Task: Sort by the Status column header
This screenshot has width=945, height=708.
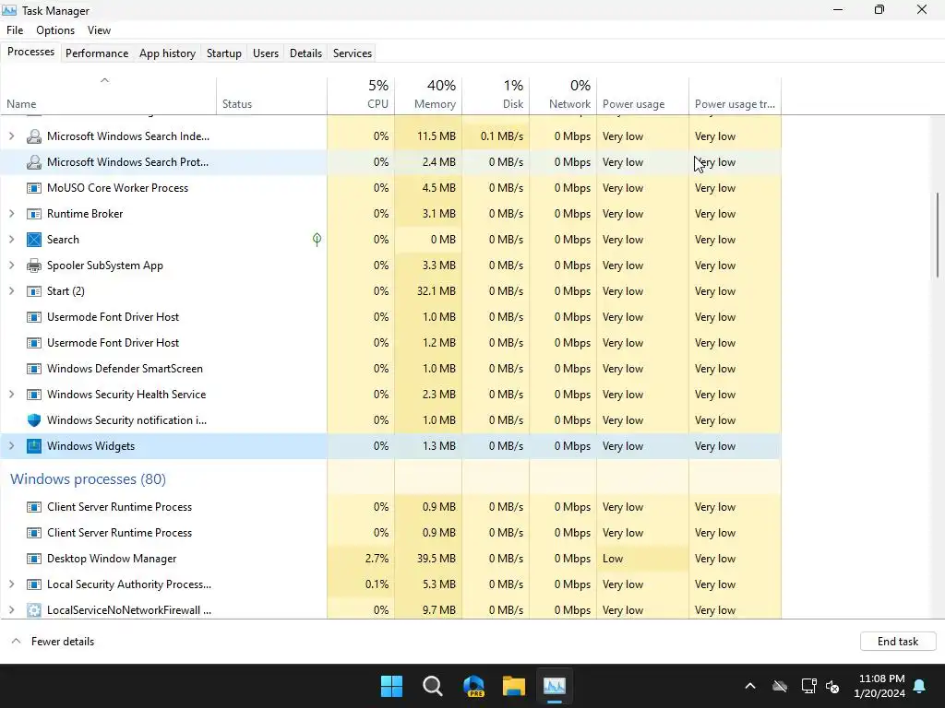Action: point(272,95)
